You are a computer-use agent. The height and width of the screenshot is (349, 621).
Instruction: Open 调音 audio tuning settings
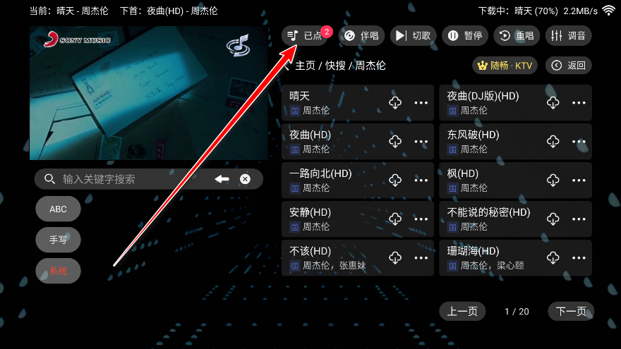click(x=568, y=36)
